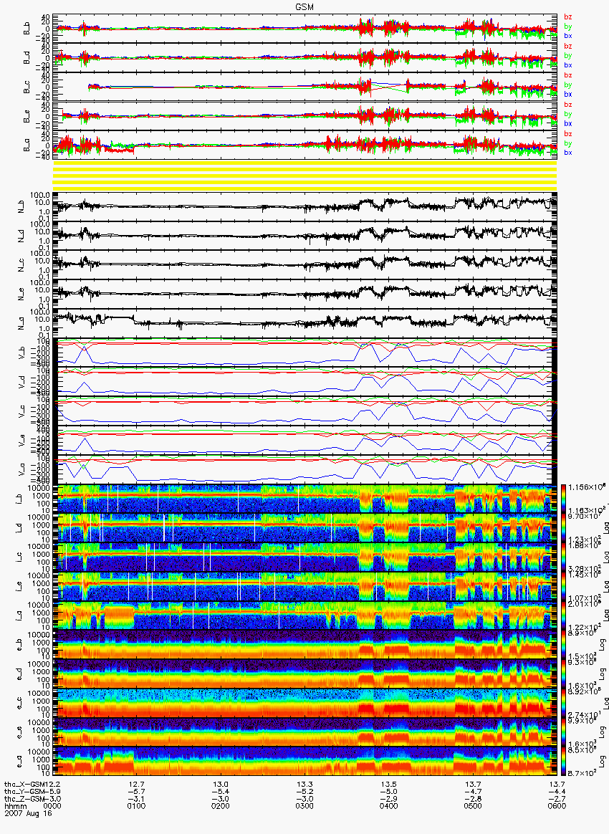Click the 13.0 X-GSM value at 0200

pyautogui.click(x=220, y=784)
